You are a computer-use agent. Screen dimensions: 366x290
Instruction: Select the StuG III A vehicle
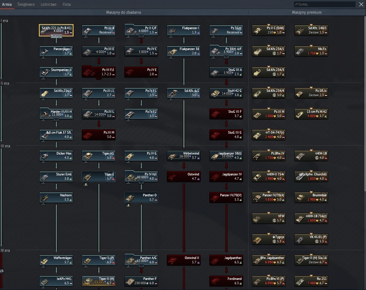tap(226, 72)
